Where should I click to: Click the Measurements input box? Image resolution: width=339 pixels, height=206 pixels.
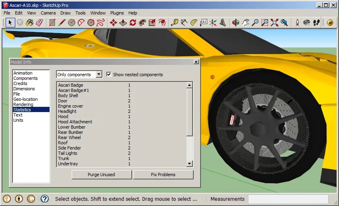tap(288, 199)
